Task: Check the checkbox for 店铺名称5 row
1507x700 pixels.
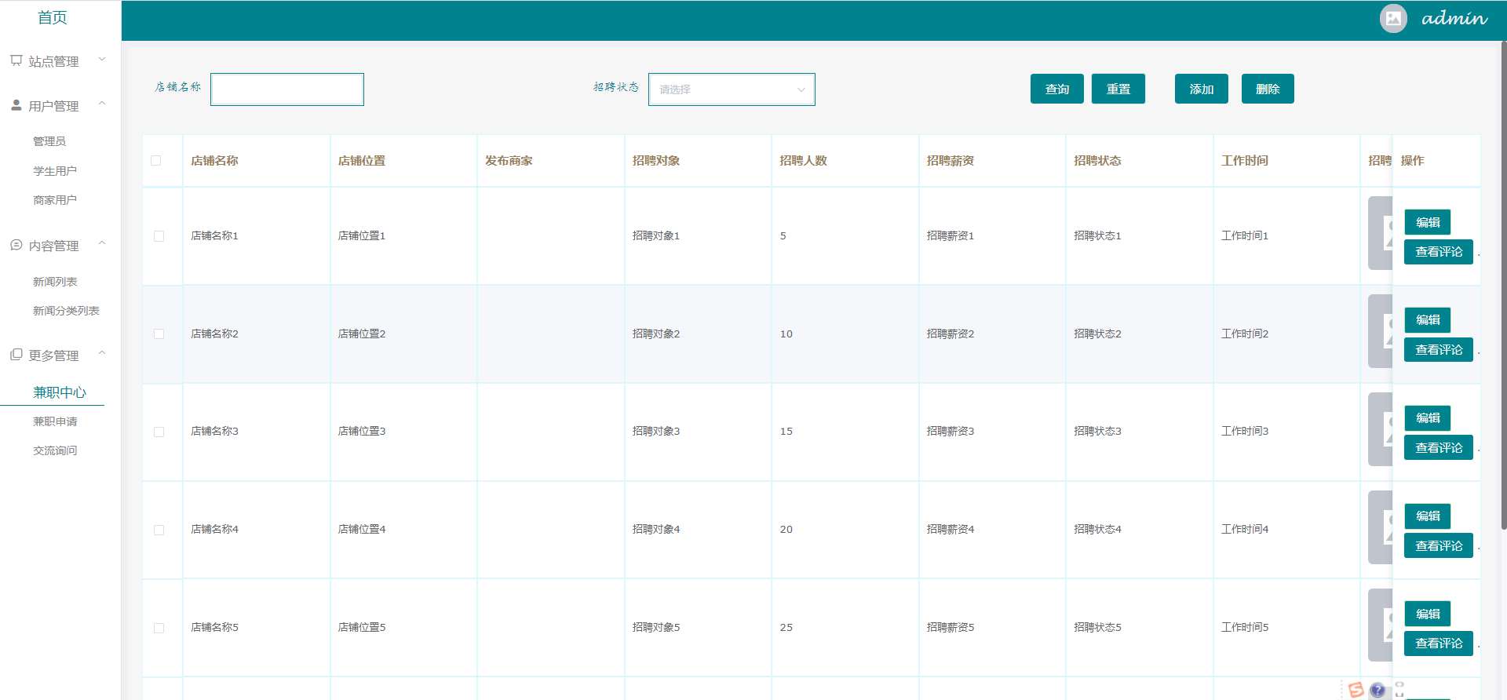Action: tap(159, 629)
